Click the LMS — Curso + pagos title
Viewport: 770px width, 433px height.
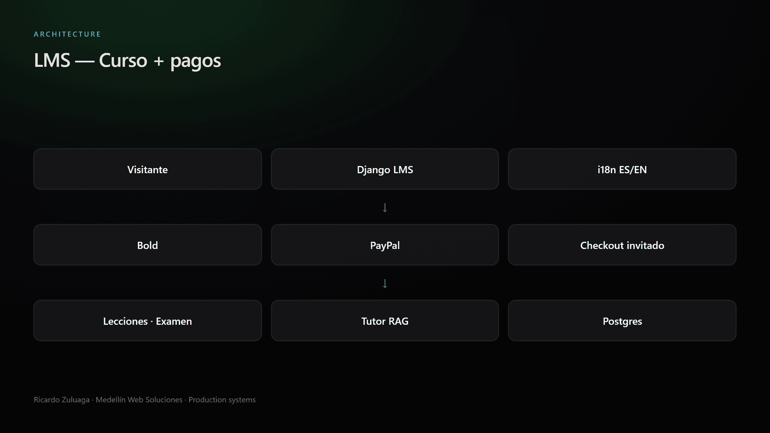[x=127, y=61]
